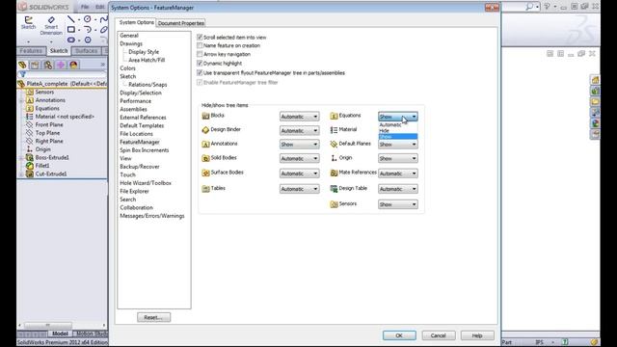The height and width of the screenshot is (347, 617).
Task: Open the Design Library task pane icon
Action: 595,92
